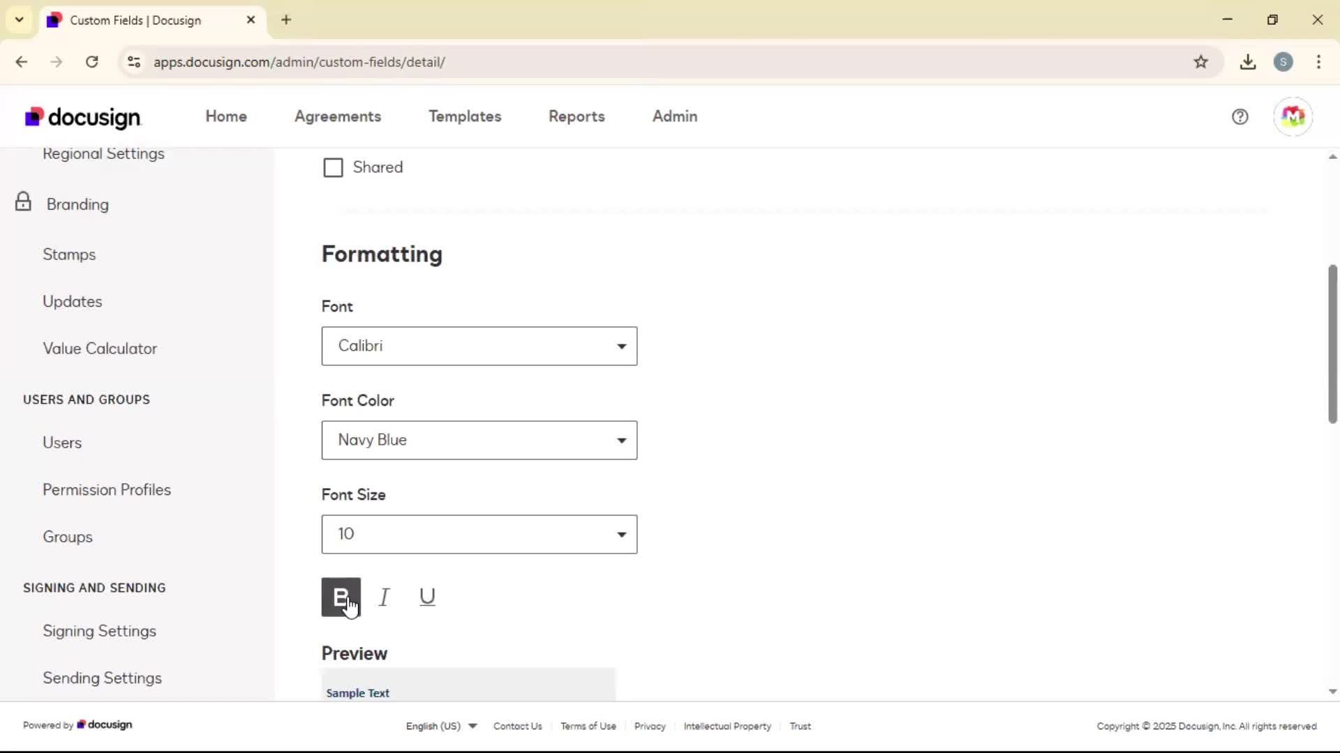The width and height of the screenshot is (1340, 753).
Task: Close the Custom Fields tab
Action: (251, 20)
